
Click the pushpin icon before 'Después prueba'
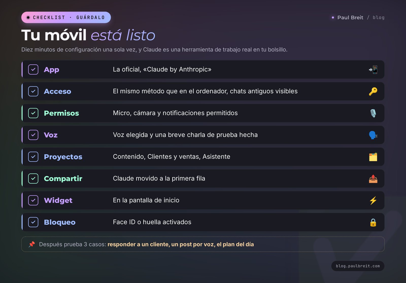pyautogui.click(x=32, y=244)
